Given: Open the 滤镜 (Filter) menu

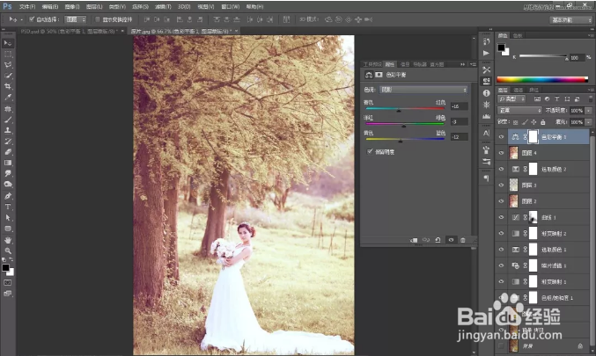Looking at the screenshot, I should 163,6.
